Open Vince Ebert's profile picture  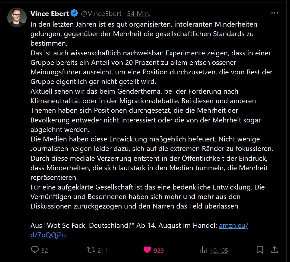(x=17, y=17)
